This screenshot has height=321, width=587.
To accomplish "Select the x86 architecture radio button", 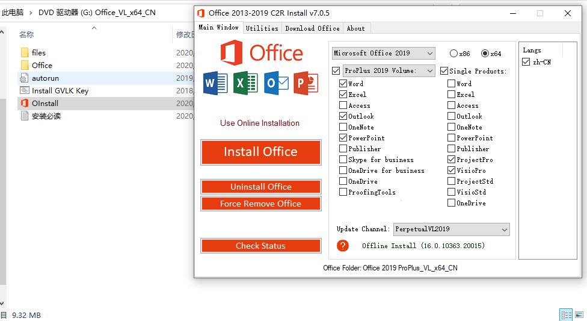I will (453, 54).
